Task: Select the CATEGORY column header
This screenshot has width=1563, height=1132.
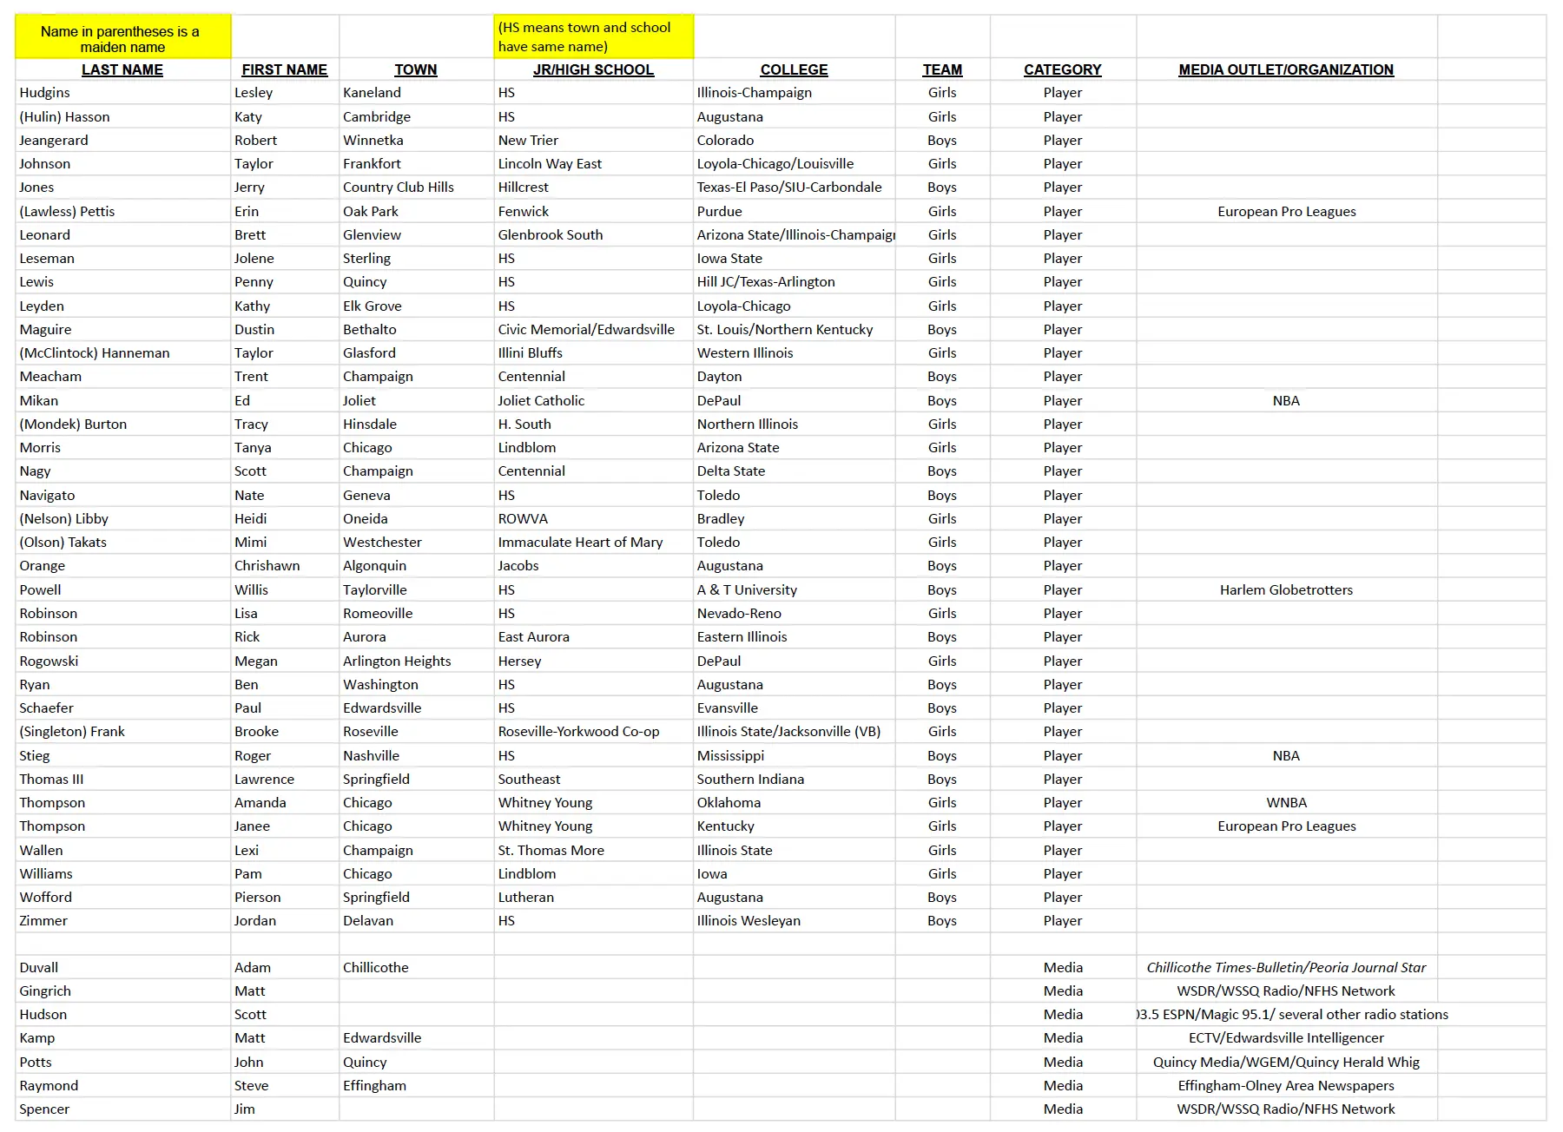Action: click(1062, 69)
